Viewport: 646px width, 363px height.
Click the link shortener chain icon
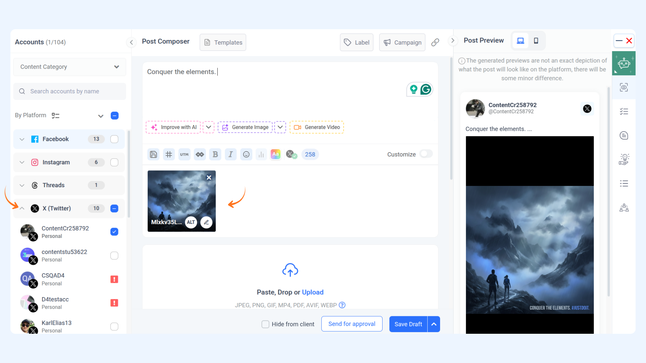(435, 42)
